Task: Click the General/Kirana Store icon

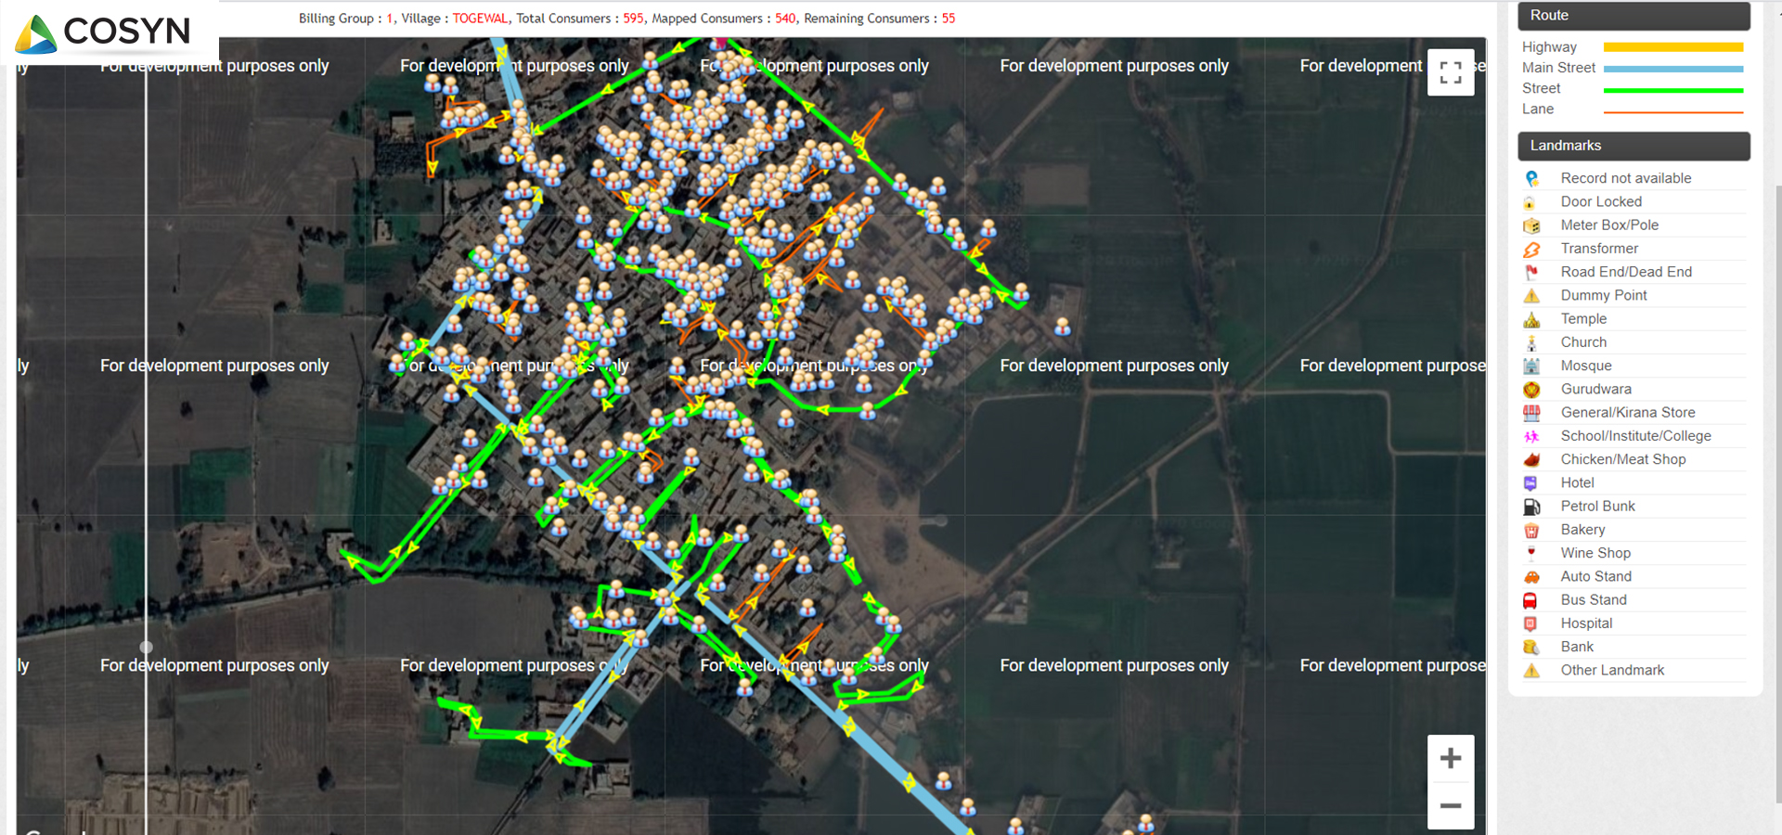Action: click(1531, 413)
